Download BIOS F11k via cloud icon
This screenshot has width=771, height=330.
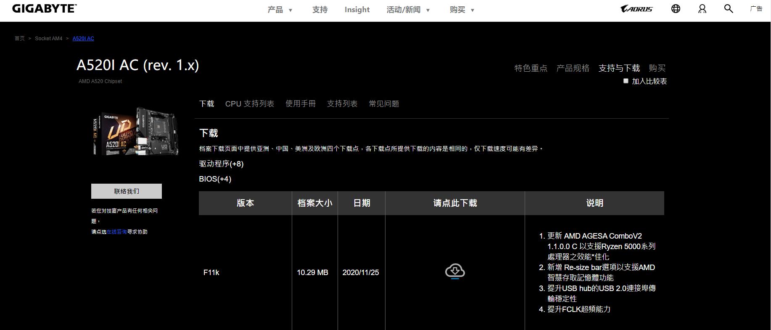pyautogui.click(x=455, y=271)
